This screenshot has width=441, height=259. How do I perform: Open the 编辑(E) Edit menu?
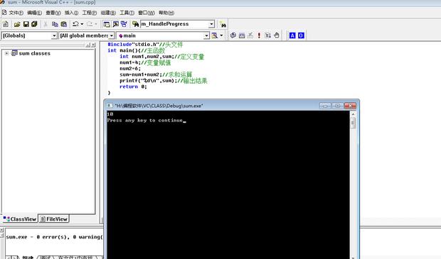(x=34, y=13)
